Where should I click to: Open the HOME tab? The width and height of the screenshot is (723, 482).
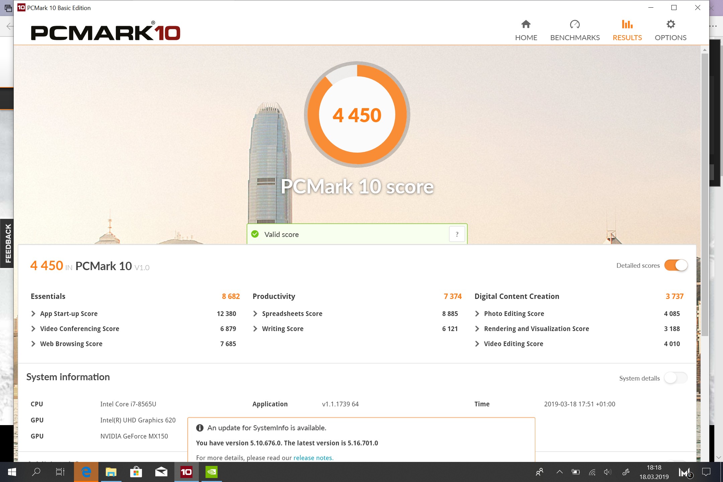526,30
